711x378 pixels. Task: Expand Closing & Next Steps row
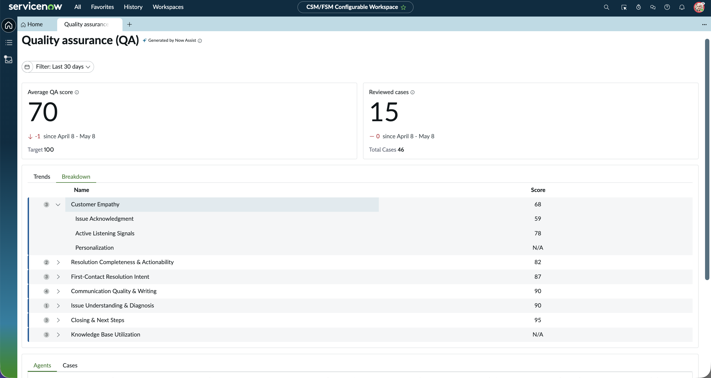tap(58, 320)
